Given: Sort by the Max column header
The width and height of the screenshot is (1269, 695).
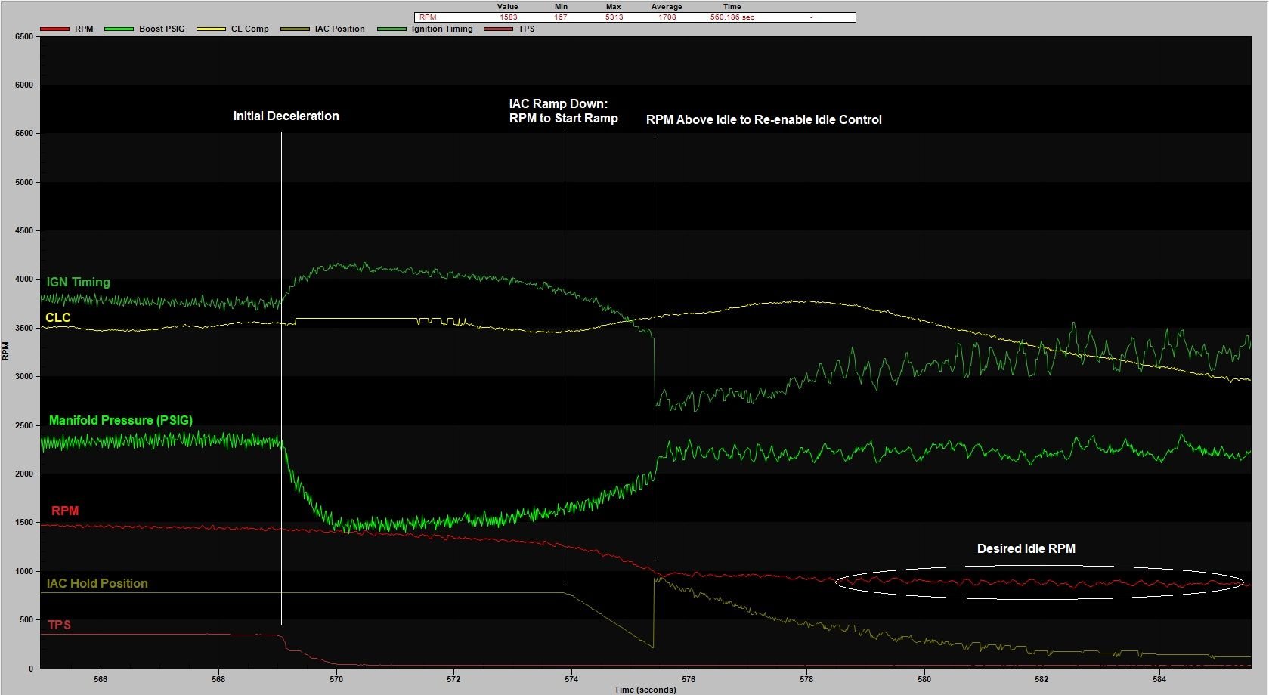Looking at the screenshot, I should click(612, 6).
